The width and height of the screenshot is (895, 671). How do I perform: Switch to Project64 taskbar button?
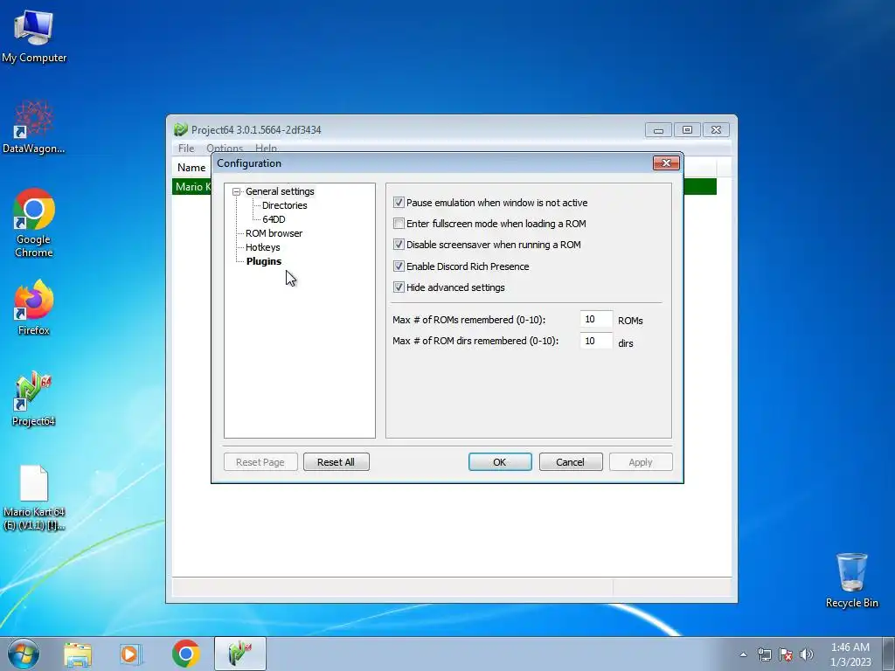click(240, 654)
